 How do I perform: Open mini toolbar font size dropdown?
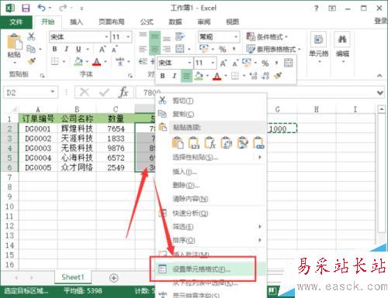213,63
